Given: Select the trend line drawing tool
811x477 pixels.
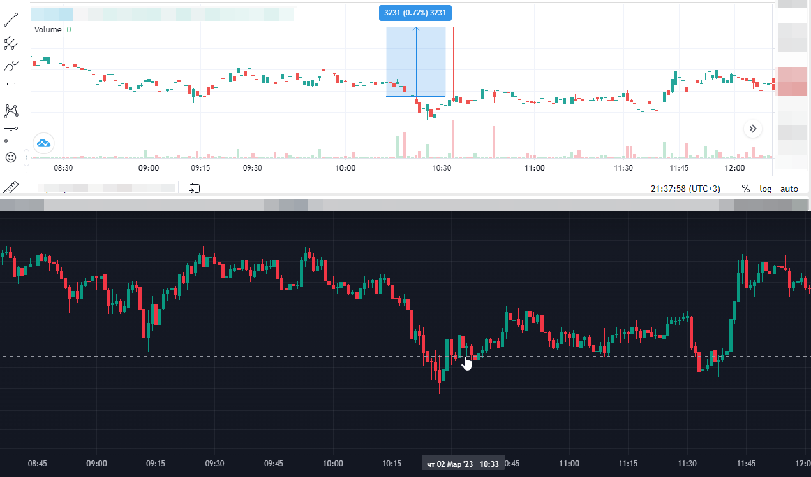Looking at the screenshot, I should click(x=11, y=19).
